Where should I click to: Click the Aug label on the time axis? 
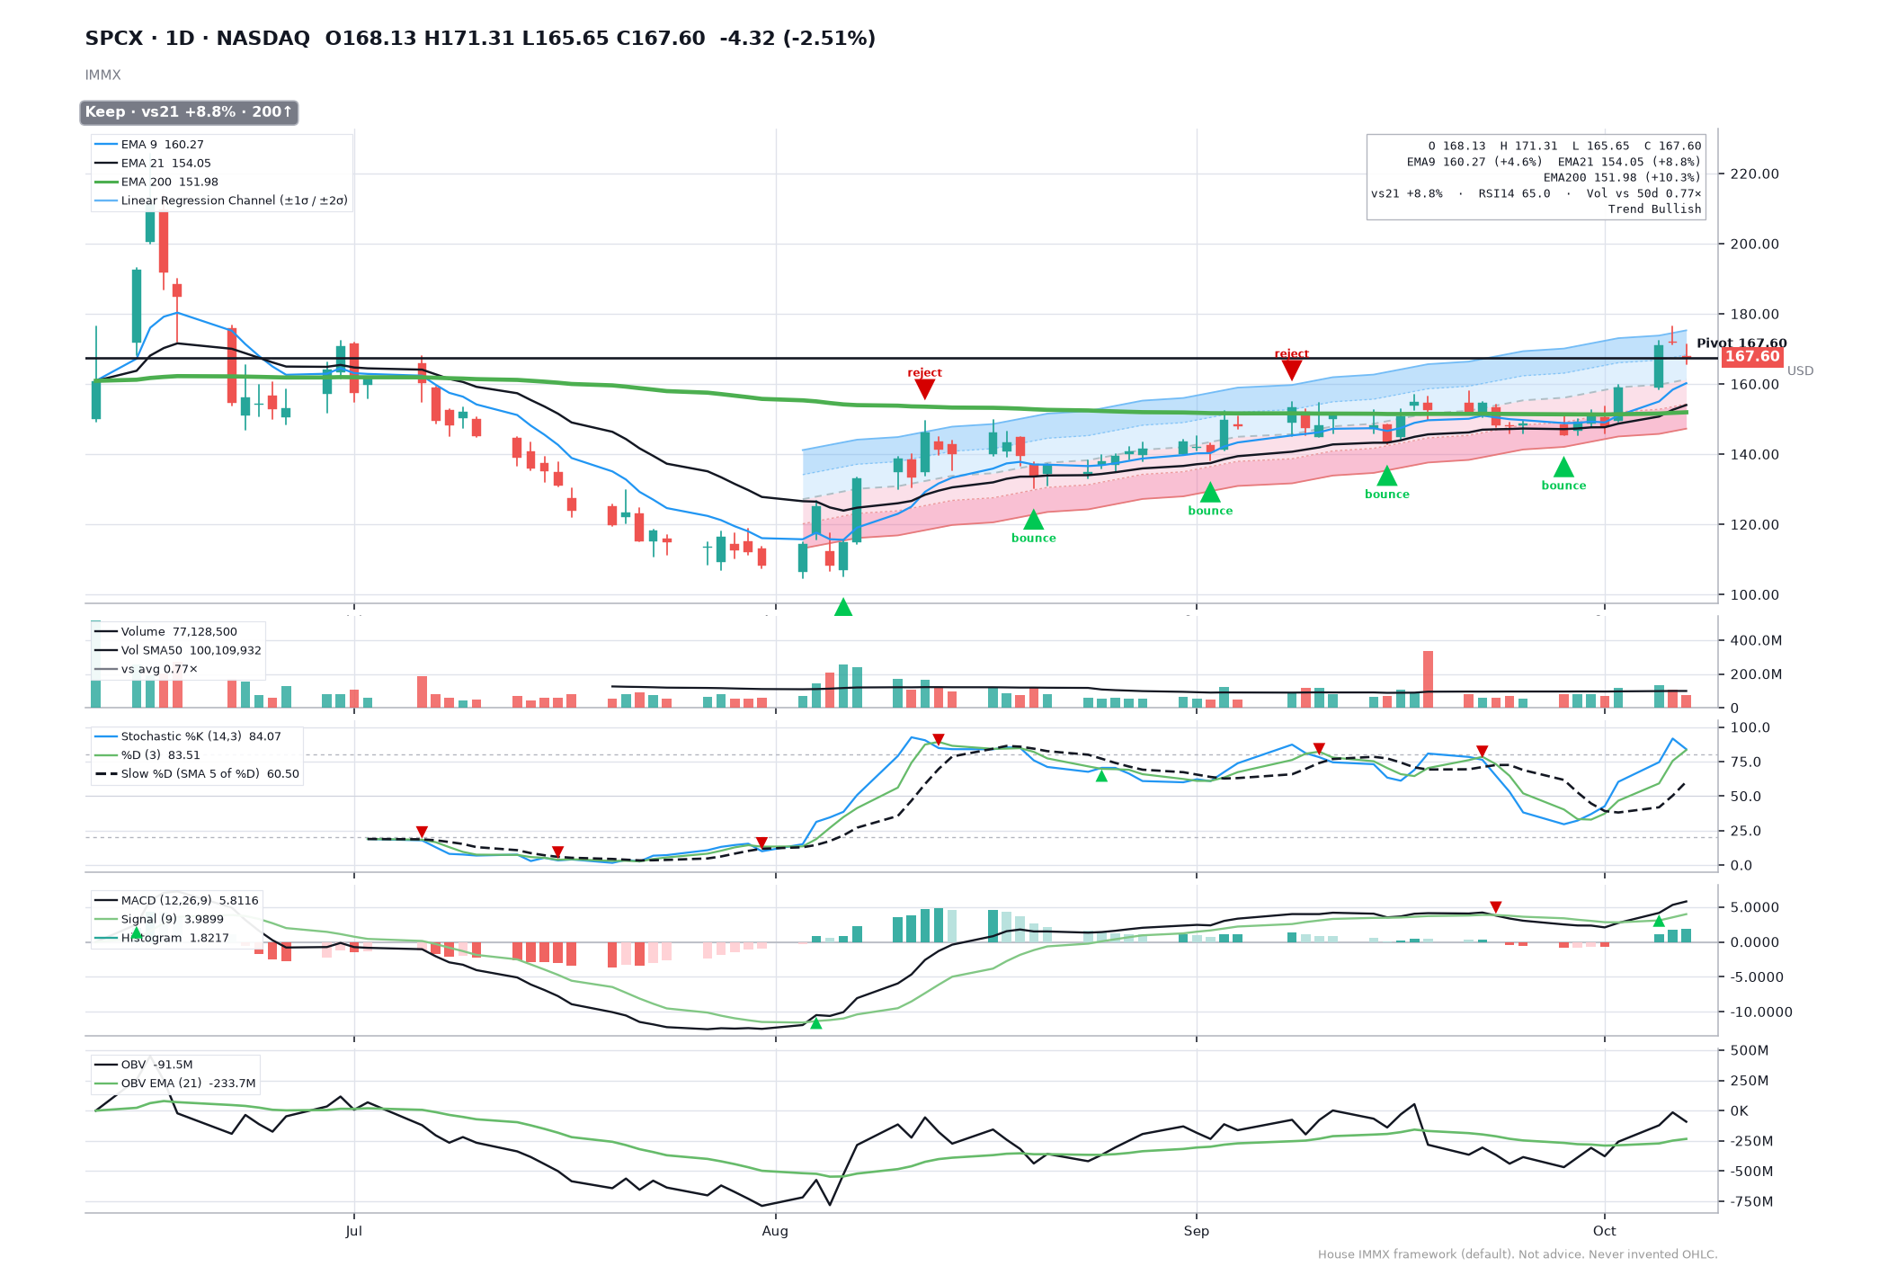[775, 1231]
